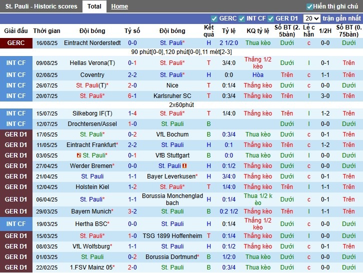Click the red card icon in the Werder Bremen row
This screenshot has height=273, width=363.
coord(184,166)
